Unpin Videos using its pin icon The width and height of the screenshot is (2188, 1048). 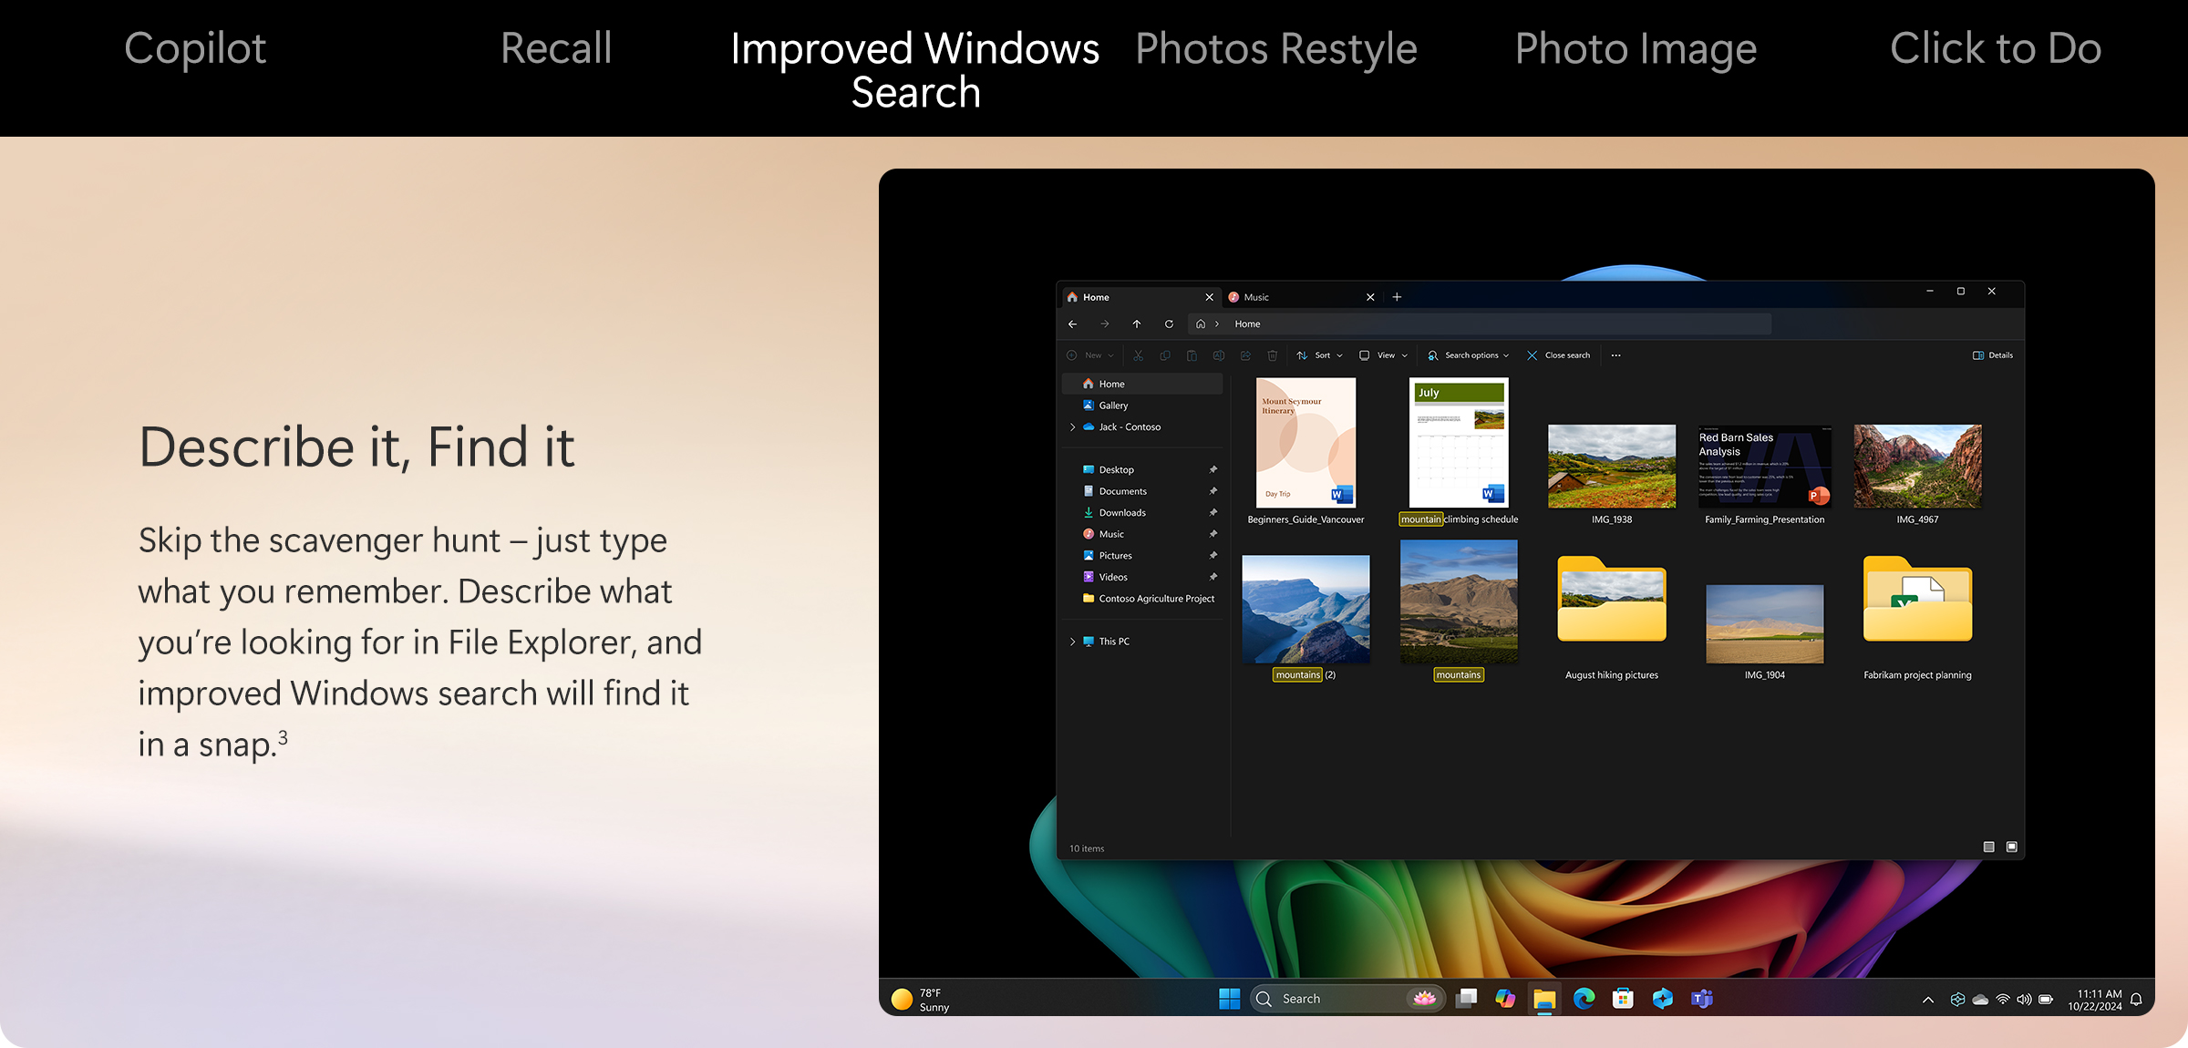1213,577
